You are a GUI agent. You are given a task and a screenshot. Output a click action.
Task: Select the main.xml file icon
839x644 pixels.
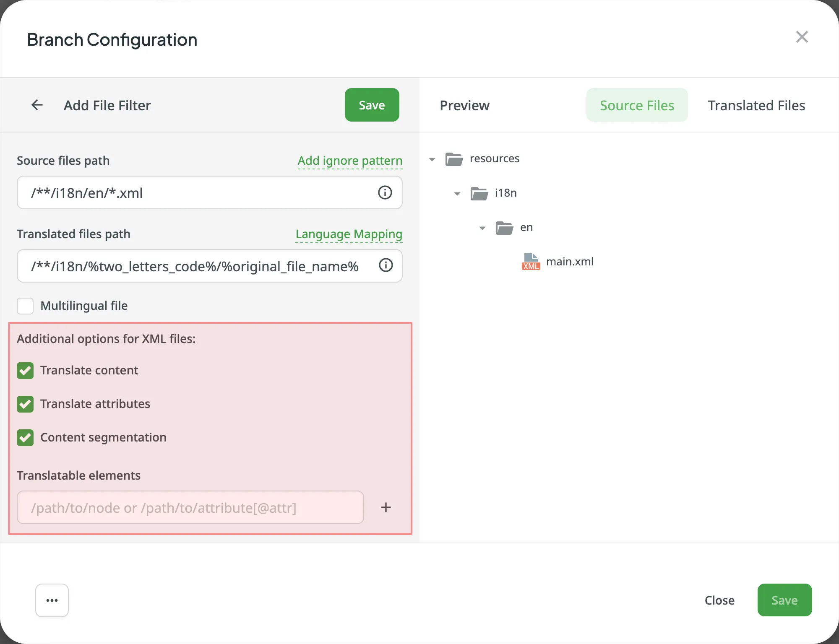coord(530,261)
